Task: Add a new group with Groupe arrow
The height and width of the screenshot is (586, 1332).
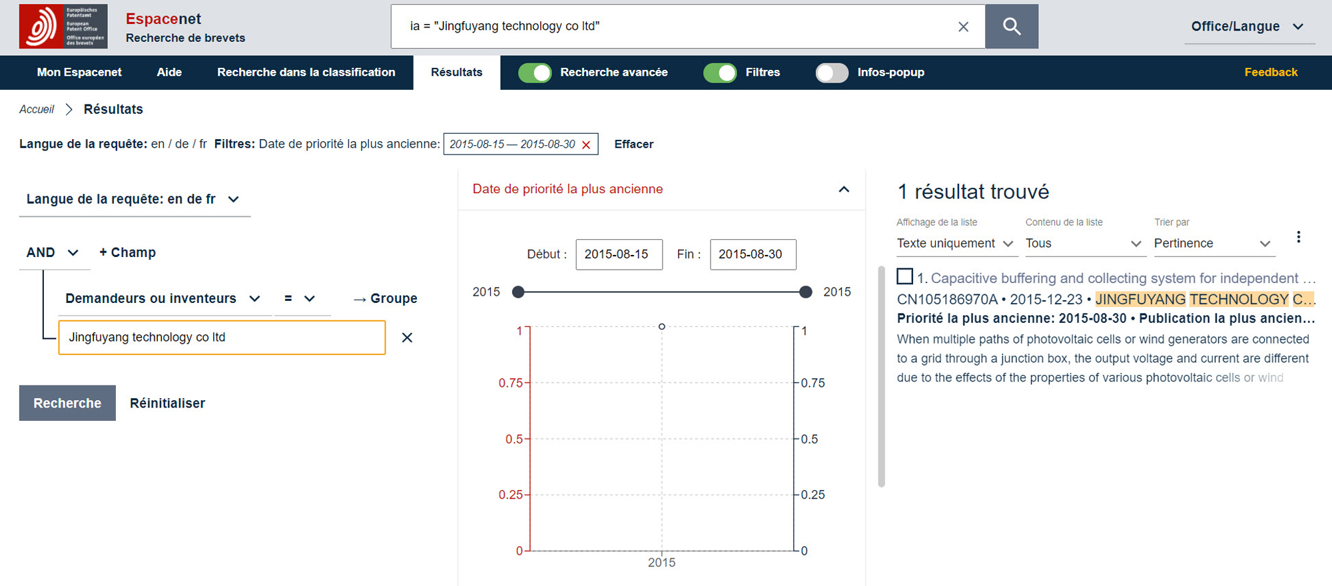Action: (x=386, y=298)
